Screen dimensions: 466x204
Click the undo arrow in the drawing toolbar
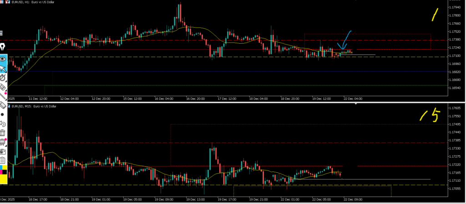(3, 124)
